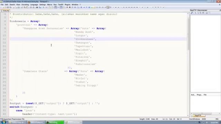This screenshot has height=124, width=221.
Task: Toggle the Indent Guide toolbar icon
Action: pos(61,7)
